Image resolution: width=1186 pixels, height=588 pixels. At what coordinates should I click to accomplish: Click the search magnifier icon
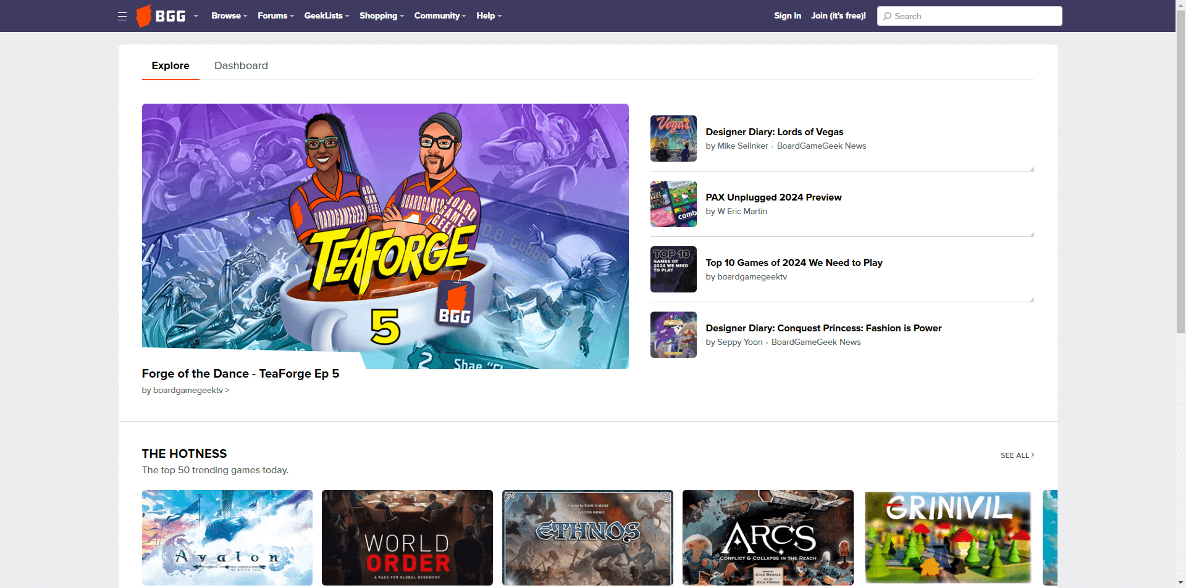point(887,16)
